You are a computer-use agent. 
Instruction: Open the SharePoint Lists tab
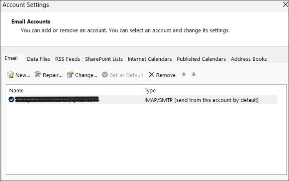coord(104,59)
